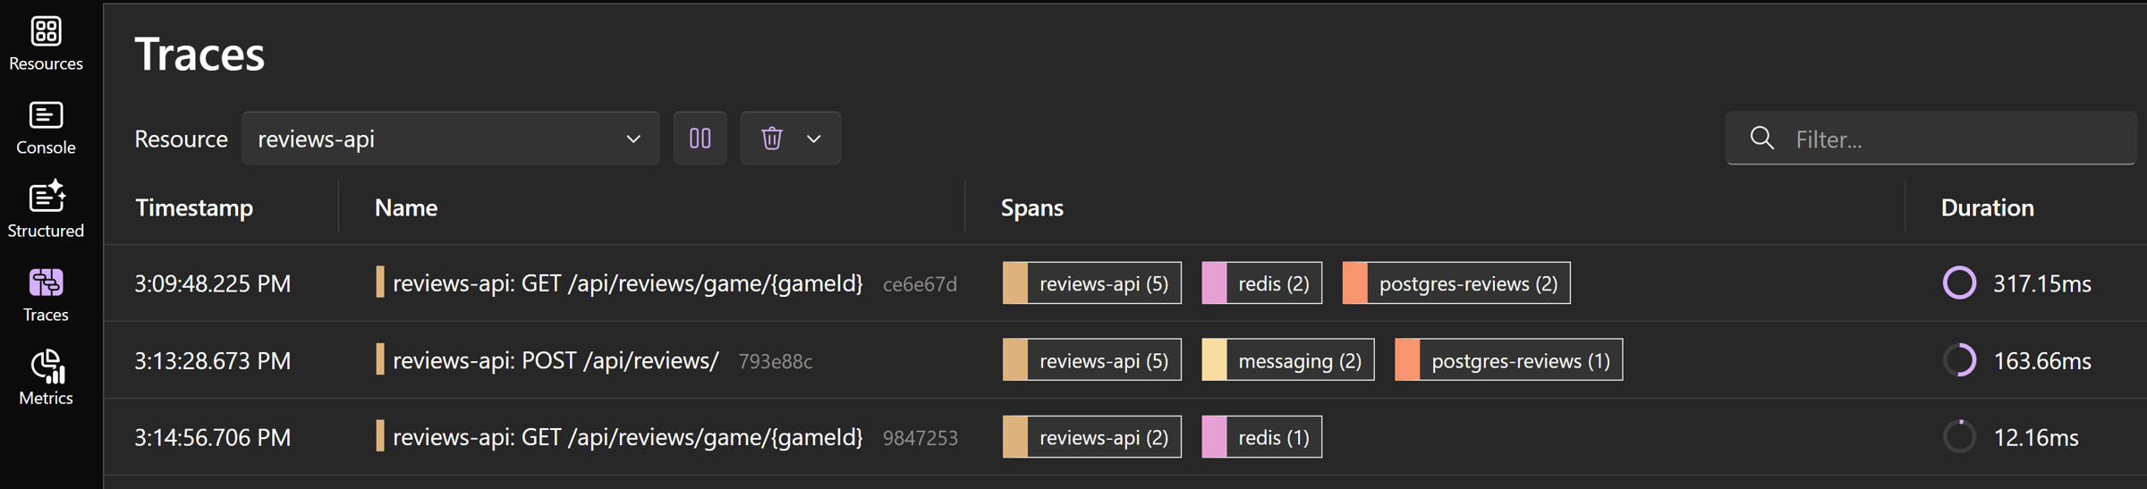Viewport: 2147px width, 489px height.
Task: Toggle pause incoming data button
Action: click(x=700, y=139)
